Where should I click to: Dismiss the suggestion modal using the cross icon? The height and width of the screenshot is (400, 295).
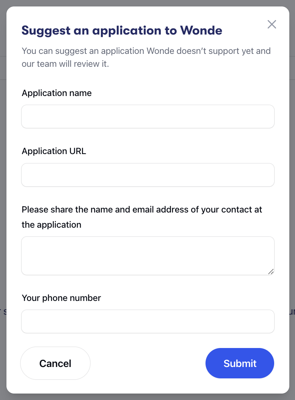[x=271, y=25]
